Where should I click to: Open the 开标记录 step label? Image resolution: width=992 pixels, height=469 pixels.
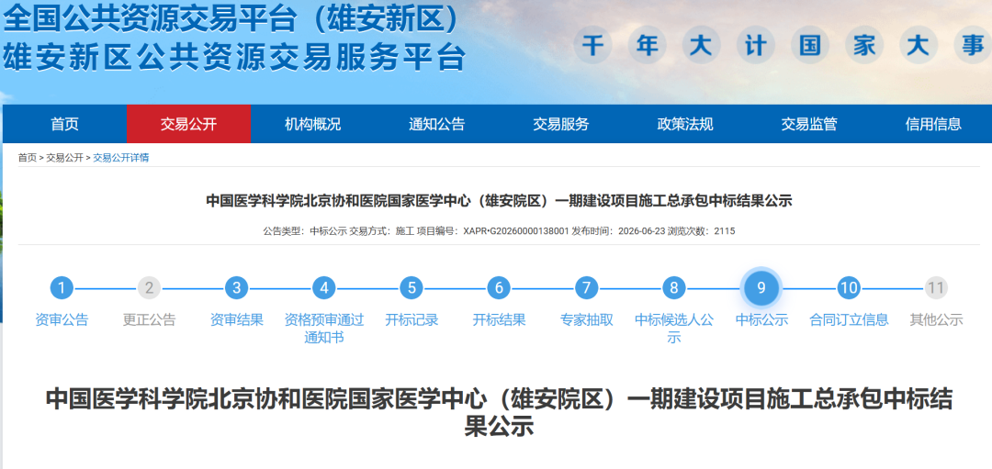[x=411, y=319]
